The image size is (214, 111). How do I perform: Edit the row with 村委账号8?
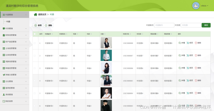(x=190, y=43)
